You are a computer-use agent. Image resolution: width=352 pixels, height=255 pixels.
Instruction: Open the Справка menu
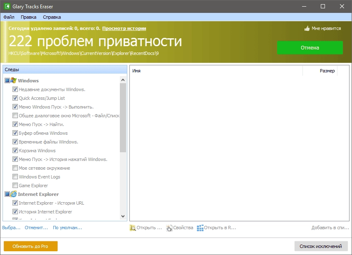click(52, 17)
